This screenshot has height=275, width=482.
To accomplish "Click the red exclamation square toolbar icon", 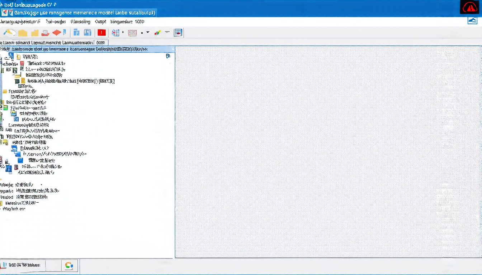I will pos(101,33).
